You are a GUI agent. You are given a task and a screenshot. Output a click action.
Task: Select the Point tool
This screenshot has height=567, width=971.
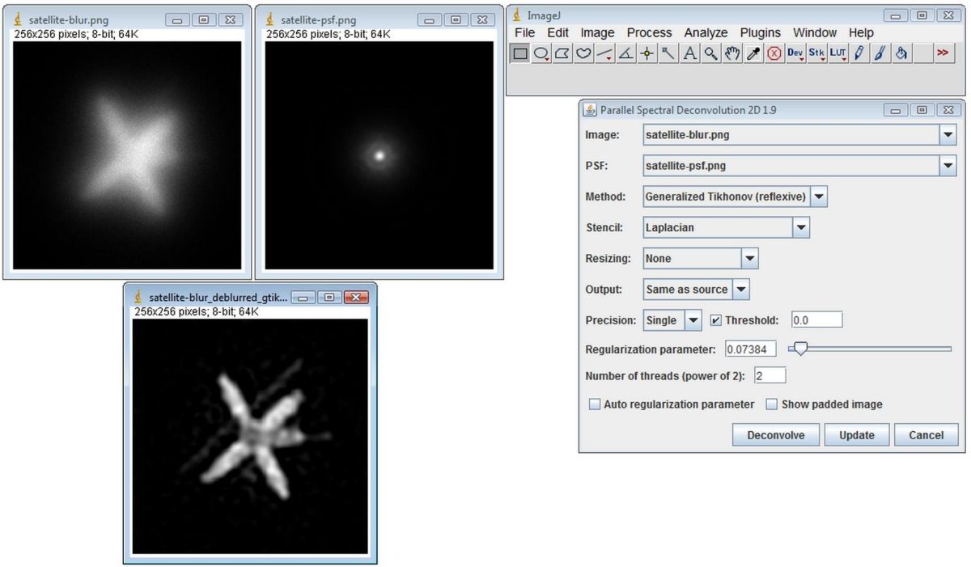click(x=647, y=53)
